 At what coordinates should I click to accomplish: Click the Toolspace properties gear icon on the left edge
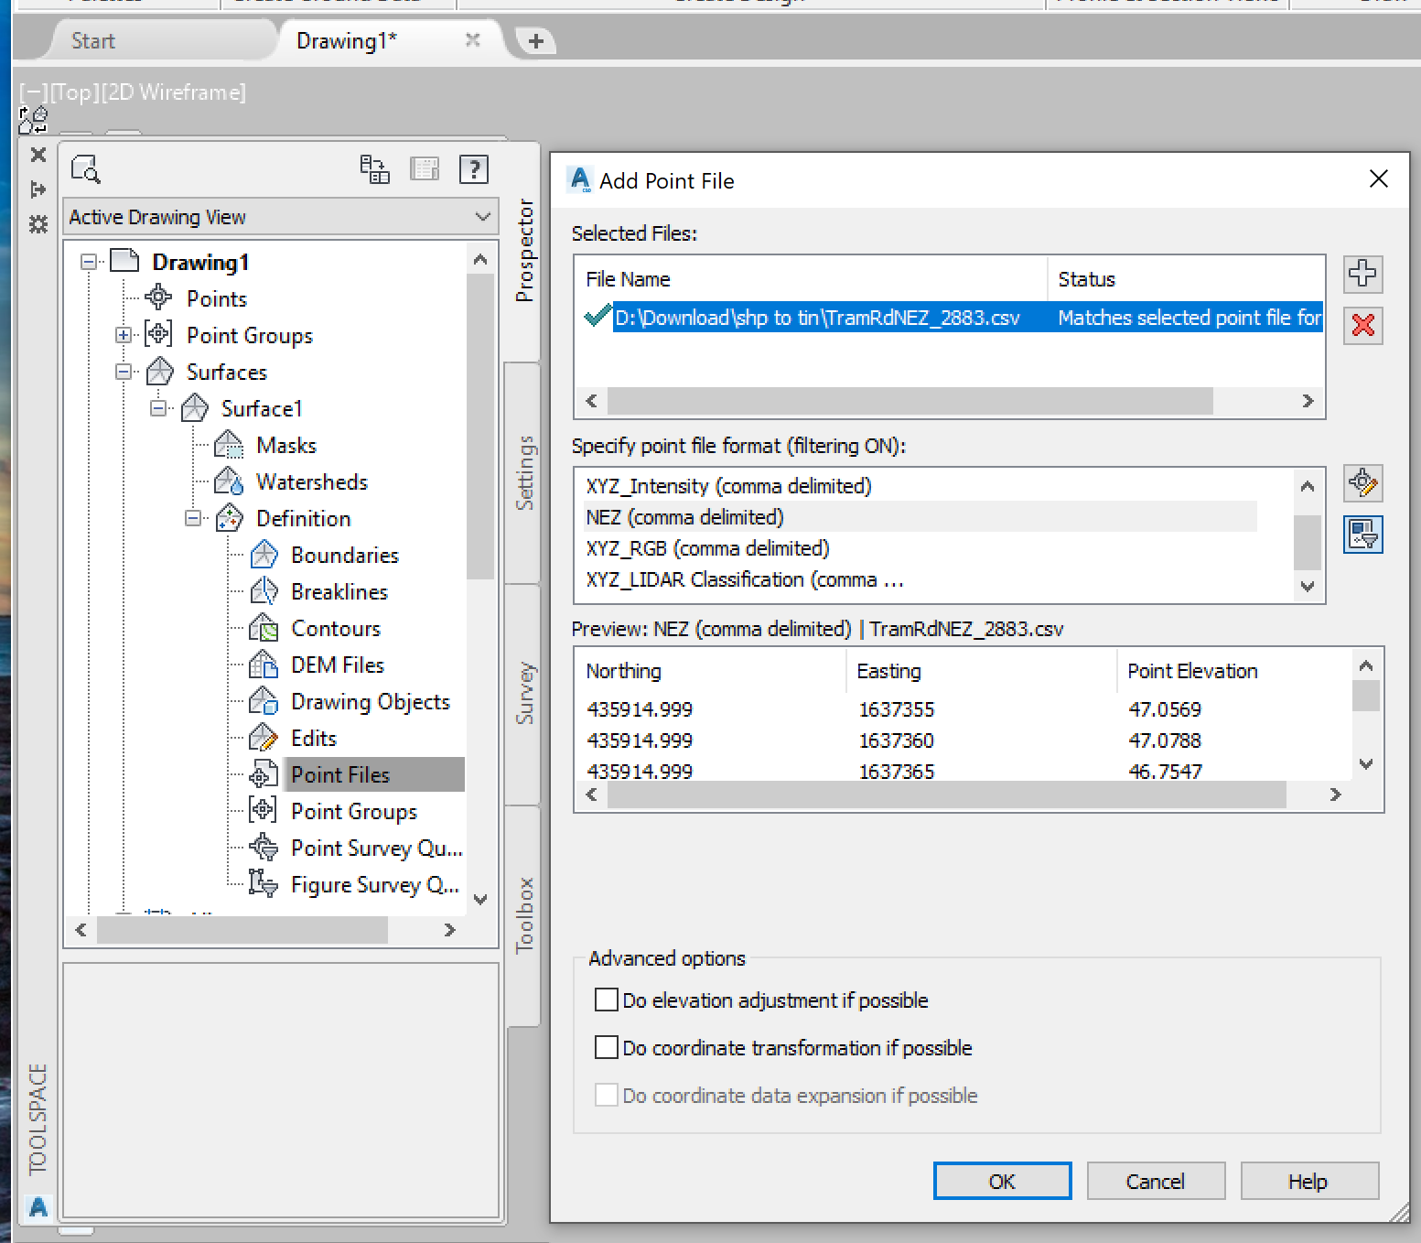tap(38, 224)
